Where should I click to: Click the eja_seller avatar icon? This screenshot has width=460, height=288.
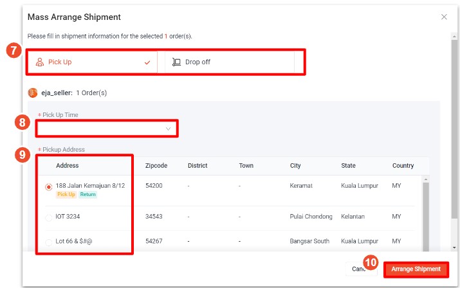(33, 93)
